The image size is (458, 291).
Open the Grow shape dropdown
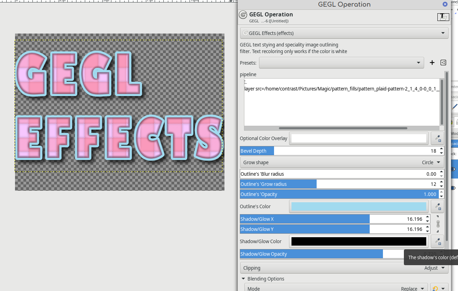point(342,162)
